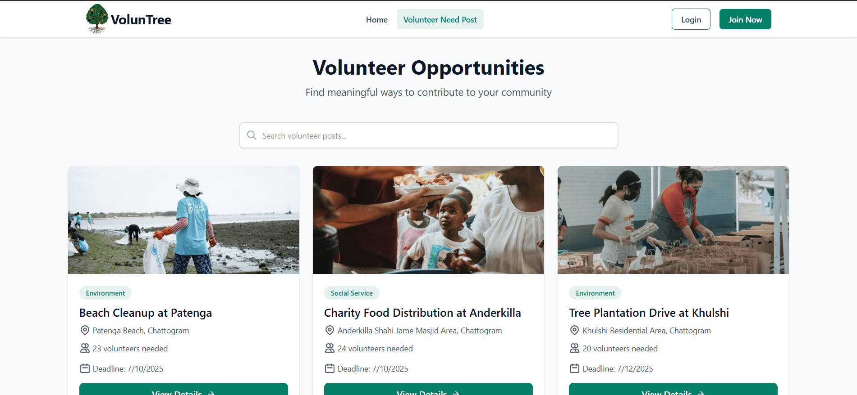
Task: Click location pin icon for Patenga Beach
Action: [85, 330]
